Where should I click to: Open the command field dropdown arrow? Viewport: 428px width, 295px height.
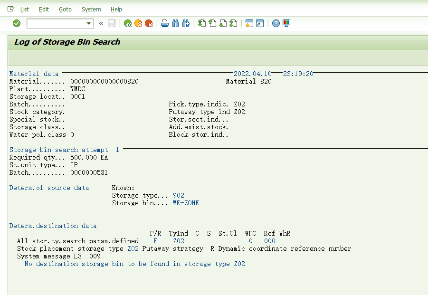tap(89, 23)
